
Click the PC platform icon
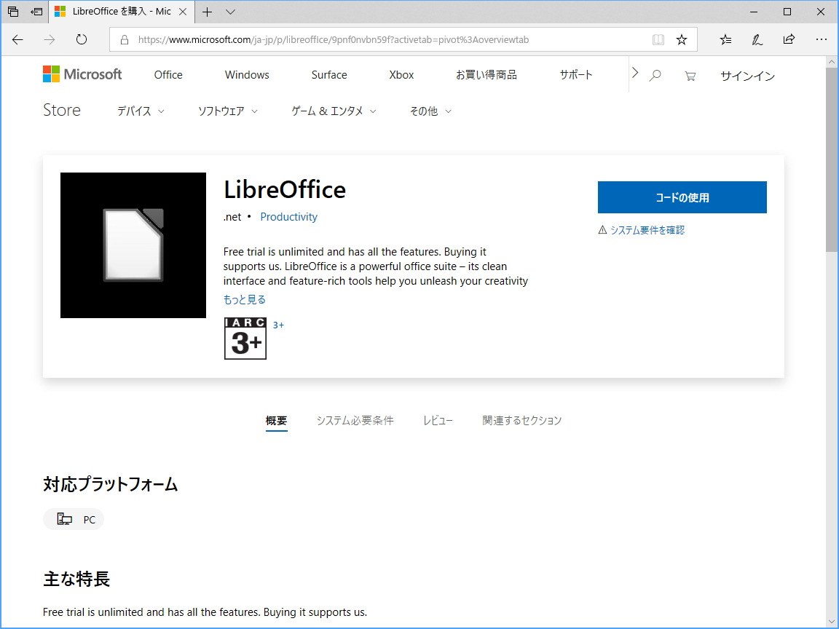pyautogui.click(x=65, y=519)
